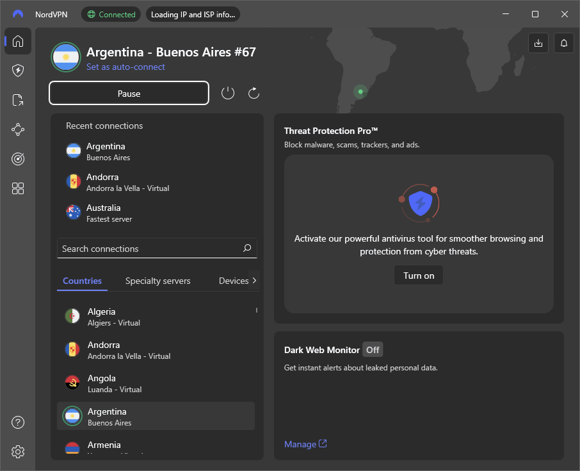Turn on Threat Protection Pro
This screenshot has width=580, height=471.
pyautogui.click(x=419, y=276)
